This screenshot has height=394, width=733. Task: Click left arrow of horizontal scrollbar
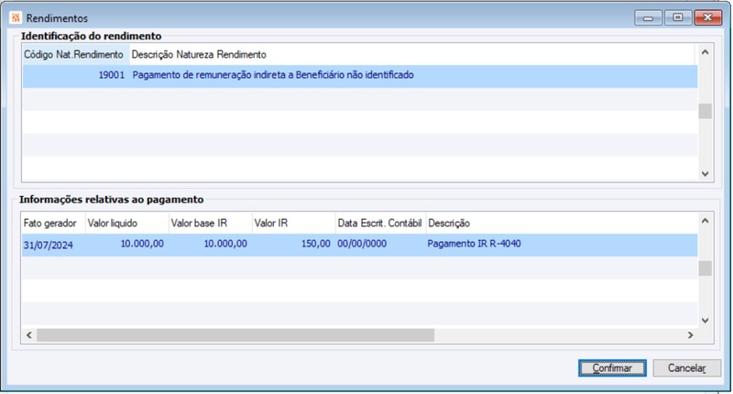[29, 335]
